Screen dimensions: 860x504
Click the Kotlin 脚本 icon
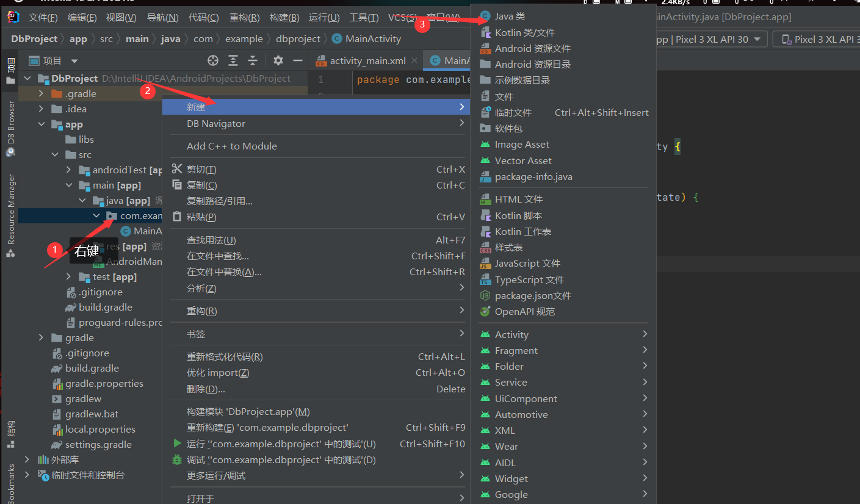[x=485, y=215]
